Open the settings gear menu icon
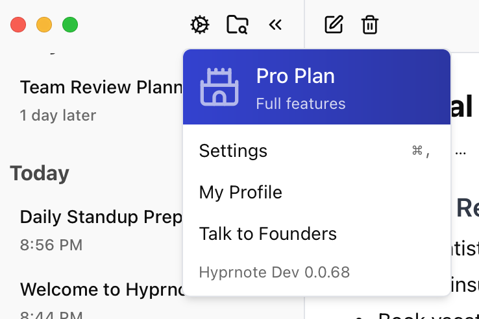The width and height of the screenshot is (479, 319). click(x=200, y=25)
